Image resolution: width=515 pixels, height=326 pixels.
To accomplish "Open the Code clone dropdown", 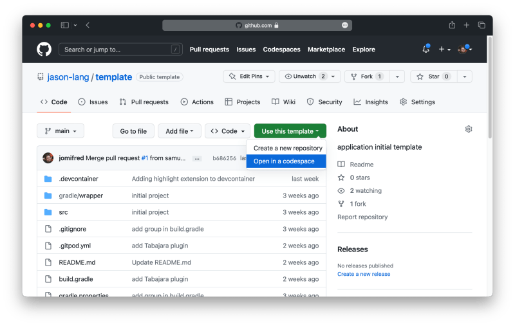I will point(228,131).
